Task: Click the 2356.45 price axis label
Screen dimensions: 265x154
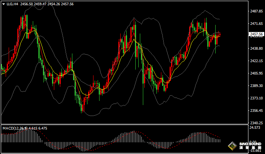Action: click(x=256, y=111)
